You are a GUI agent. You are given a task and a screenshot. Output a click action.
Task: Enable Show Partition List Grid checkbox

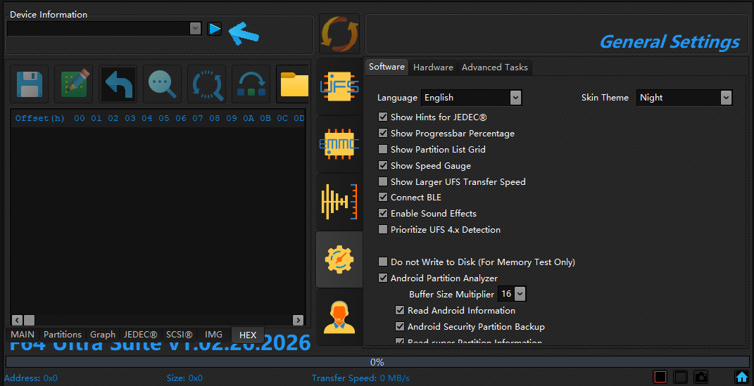click(383, 150)
